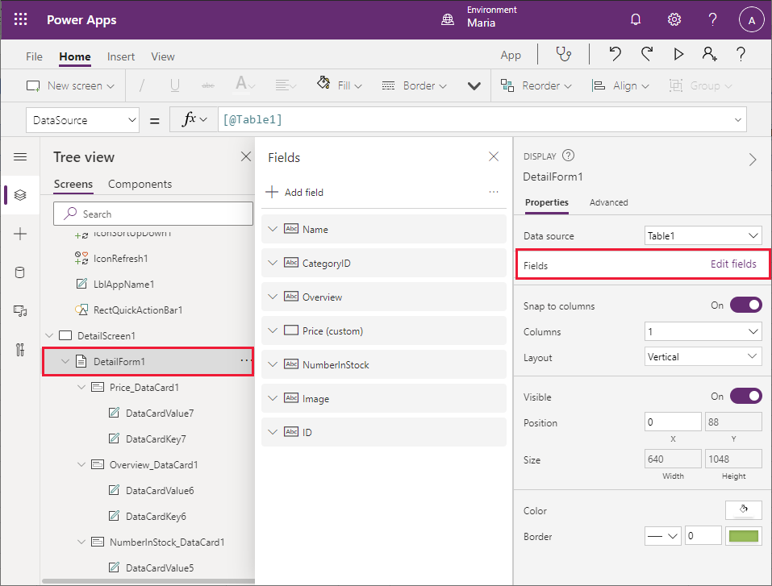Screen dimensions: 772x586
Task: Toggle Snap to columns switch
Action: pos(745,305)
